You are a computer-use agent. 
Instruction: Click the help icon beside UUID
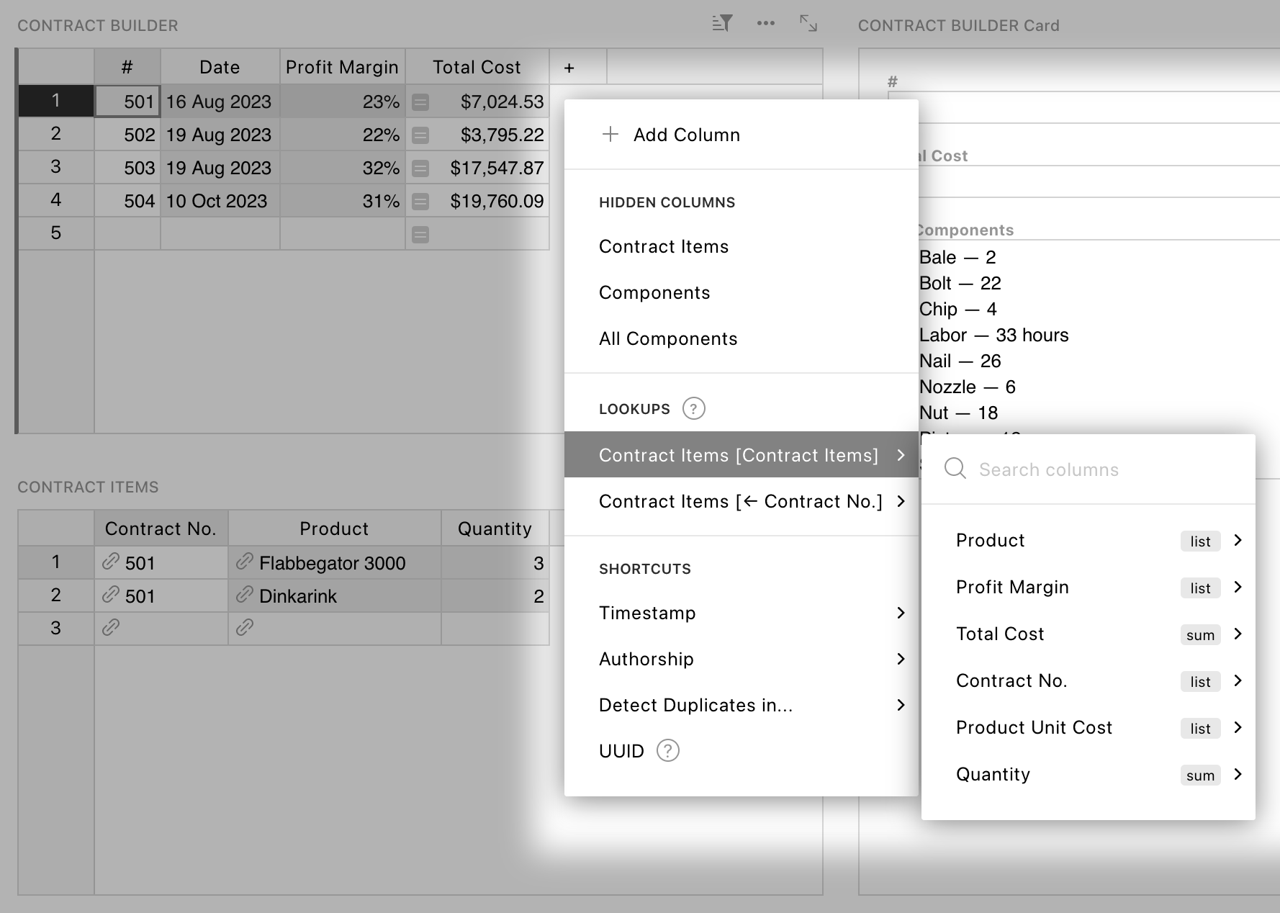click(667, 750)
